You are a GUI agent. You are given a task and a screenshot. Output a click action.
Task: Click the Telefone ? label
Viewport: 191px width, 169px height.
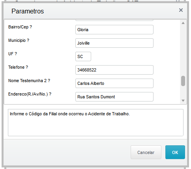pos(18,67)
